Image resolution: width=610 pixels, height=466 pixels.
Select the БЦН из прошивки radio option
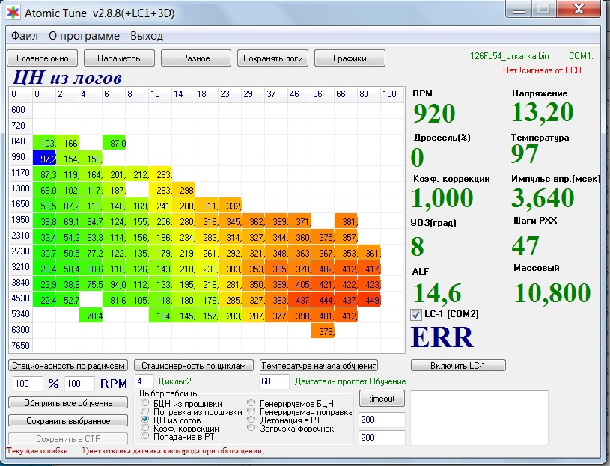coord(146,403)
